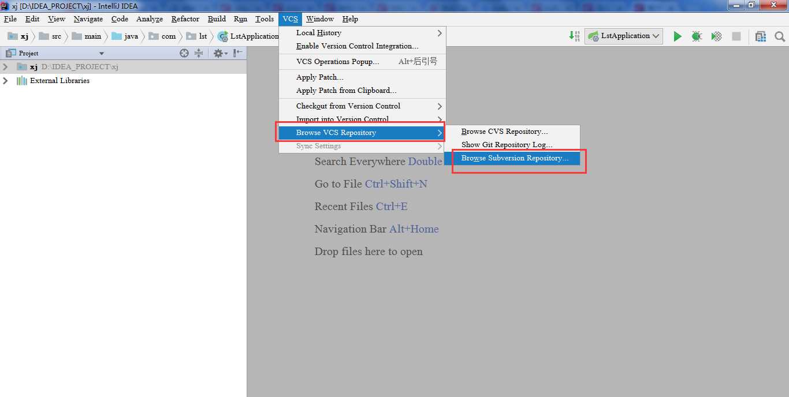
Task: Open the File menu
Action: pyautogui.click(x=10, y=19)
